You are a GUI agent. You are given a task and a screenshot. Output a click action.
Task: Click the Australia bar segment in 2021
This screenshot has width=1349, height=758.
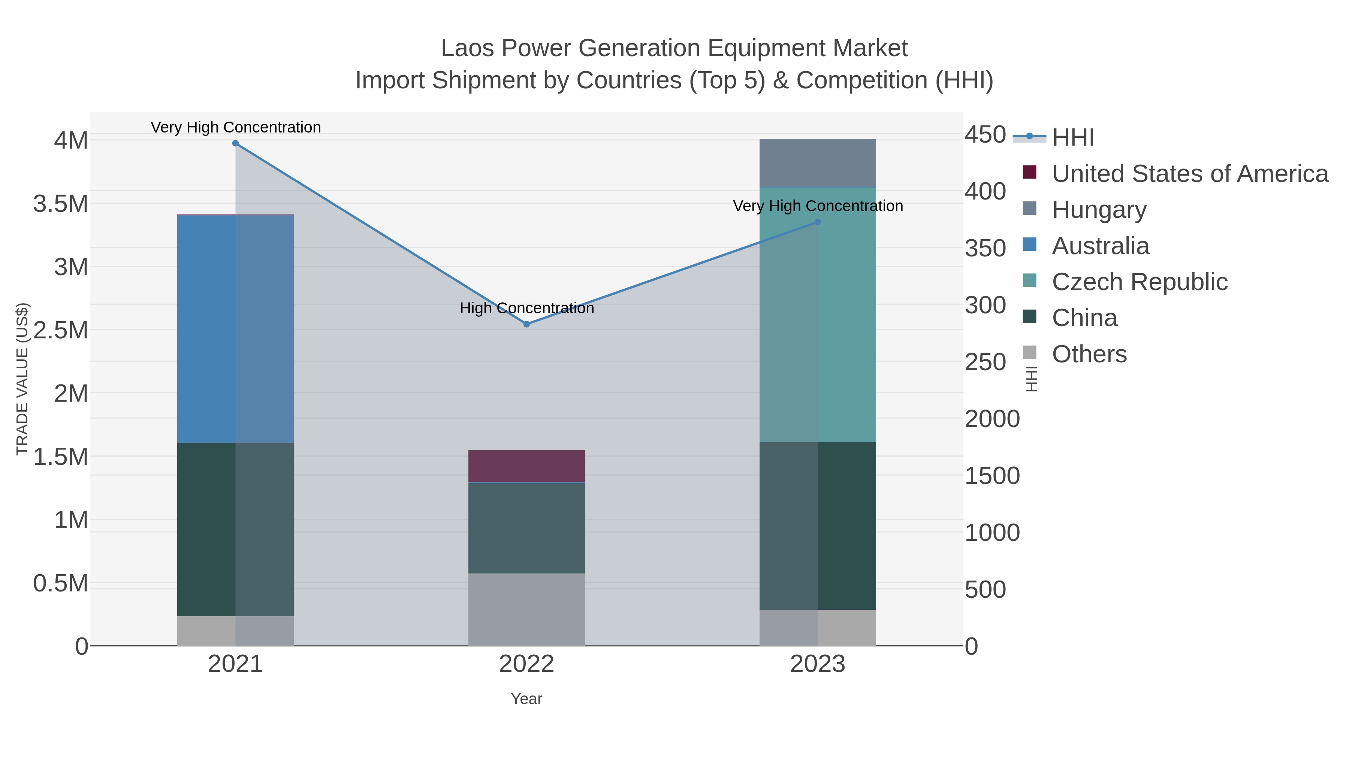[236, 329]
